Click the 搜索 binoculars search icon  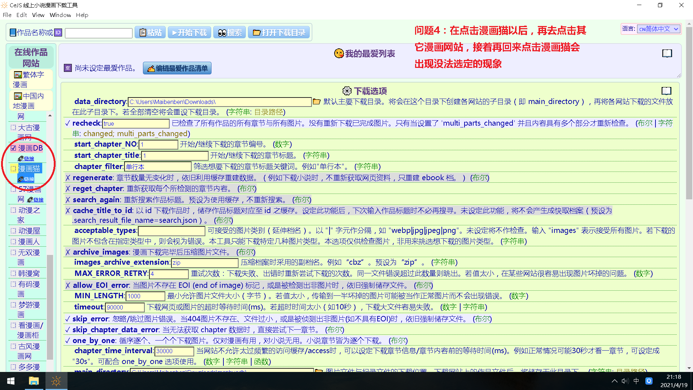(223, 32)
